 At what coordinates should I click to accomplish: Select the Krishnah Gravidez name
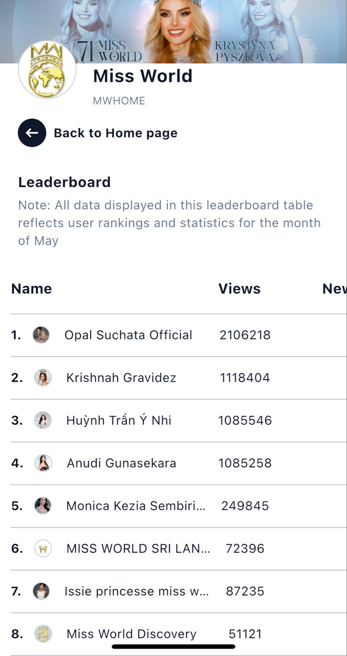point(121,377)
